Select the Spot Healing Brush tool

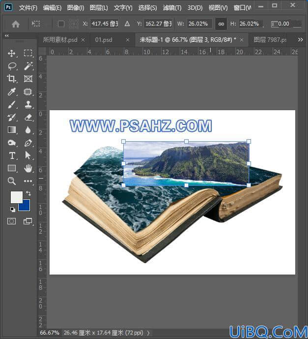(28, 92)
